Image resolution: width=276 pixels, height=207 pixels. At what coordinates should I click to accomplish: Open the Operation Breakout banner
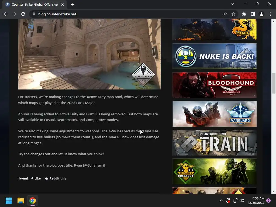[214, 171]
